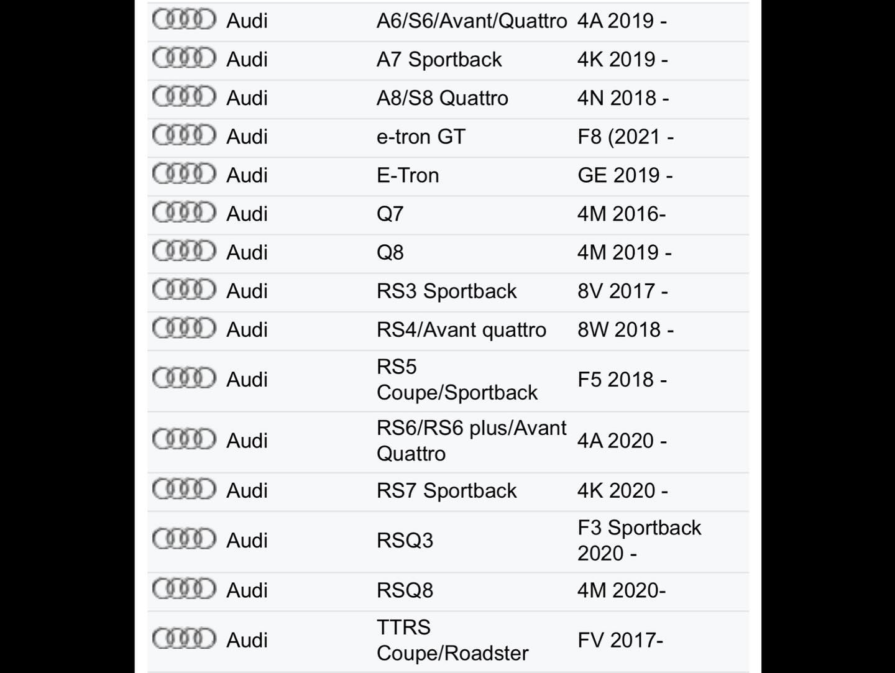Click the Audi logo in the TTRS Coupe/Roadster row
The image size is (895, 673).
click(184, 638)
